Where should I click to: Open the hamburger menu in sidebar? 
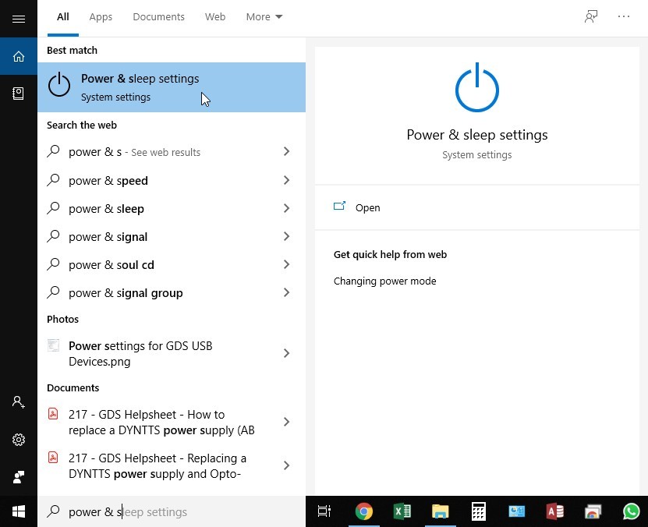point(19,19)
